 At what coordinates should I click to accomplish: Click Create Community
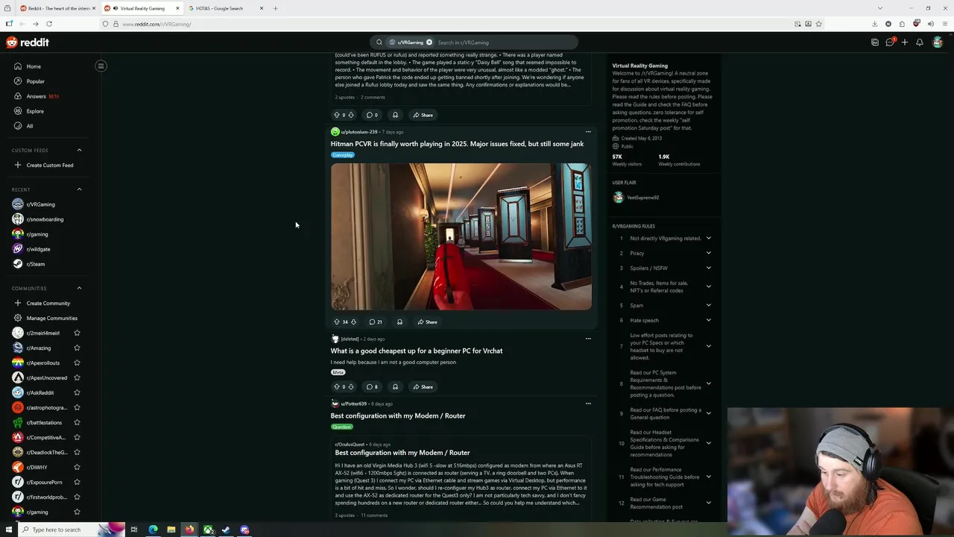pos(48,303)
